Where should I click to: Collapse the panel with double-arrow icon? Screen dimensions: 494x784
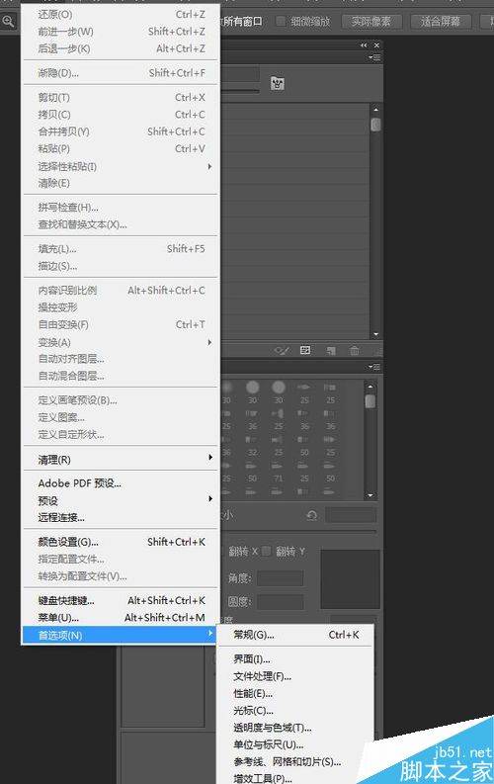pos(364,45)
